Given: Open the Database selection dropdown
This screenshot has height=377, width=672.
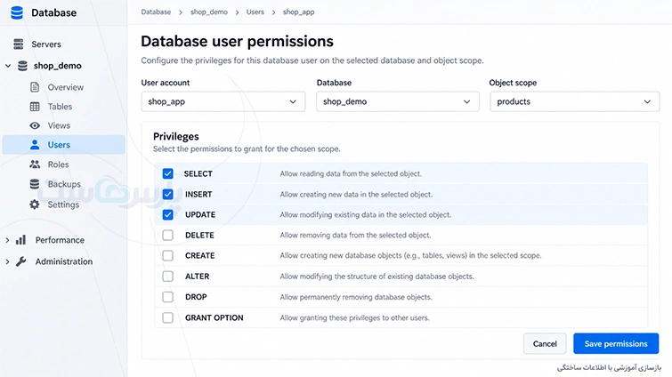Looking at the screenshot, I should point(397,101).
